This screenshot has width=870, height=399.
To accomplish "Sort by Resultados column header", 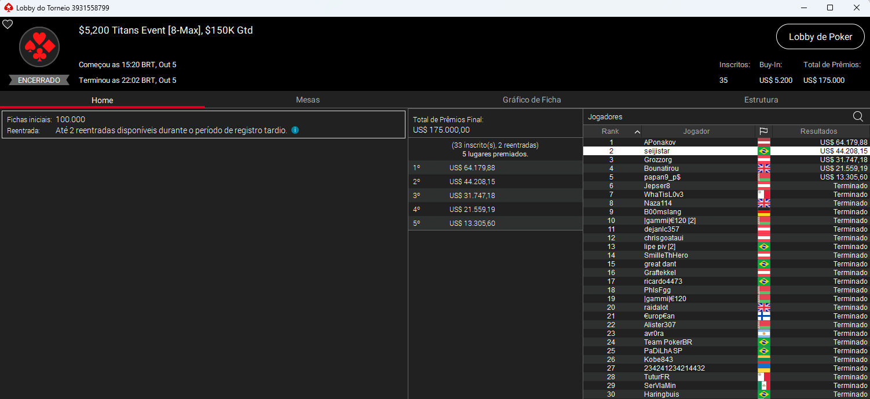I will tap(818, 131).
